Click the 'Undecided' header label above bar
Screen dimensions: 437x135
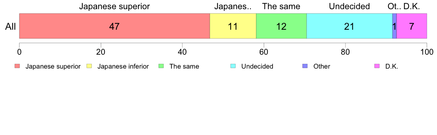[349, 6]
